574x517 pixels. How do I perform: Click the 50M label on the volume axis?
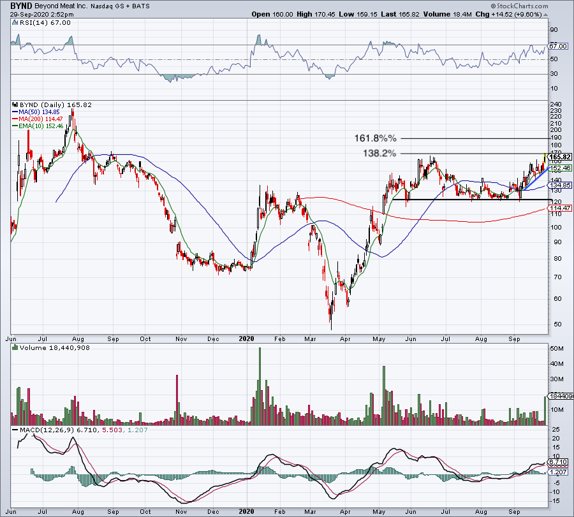pos(556,348)
